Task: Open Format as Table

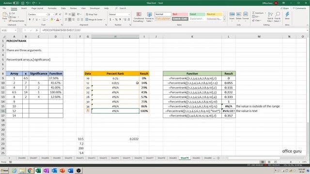Action: [x=150, y=17]
